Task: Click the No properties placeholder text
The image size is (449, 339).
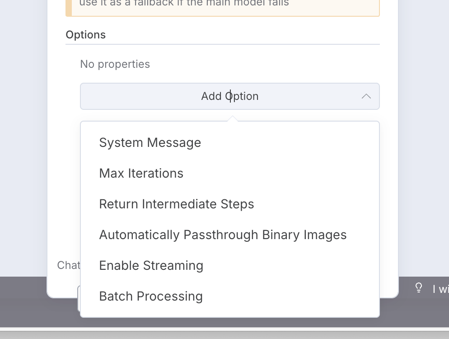Action: (x=115, y=64)
